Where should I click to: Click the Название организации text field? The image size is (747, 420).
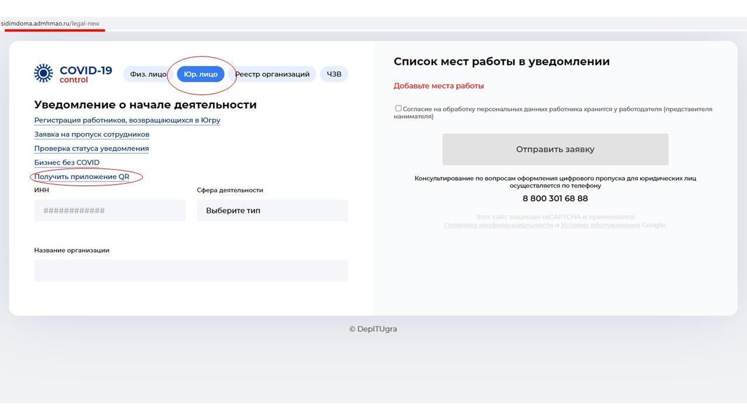(x=191, y=271)
